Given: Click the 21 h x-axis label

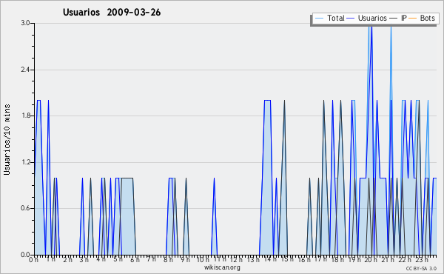Looking at the screenshot, I should [388, 260].
